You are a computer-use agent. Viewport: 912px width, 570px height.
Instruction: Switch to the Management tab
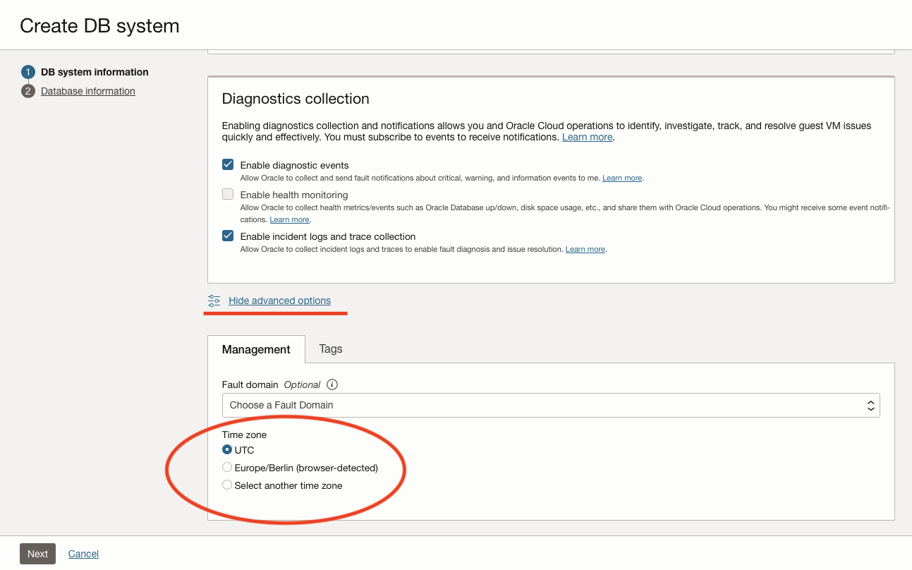coord(256,349)
